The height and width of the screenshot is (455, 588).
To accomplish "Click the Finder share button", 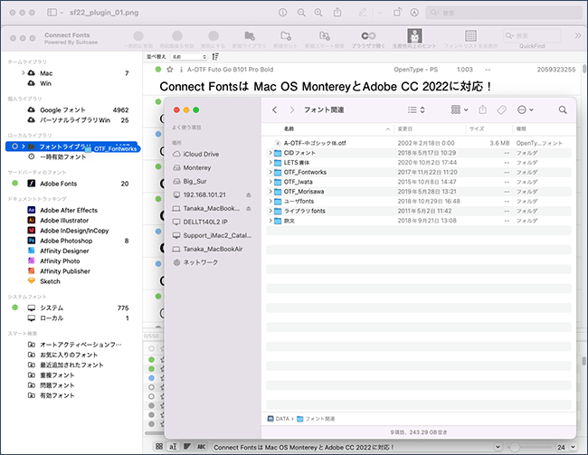I will pyautogui.click(x=483, y=109).
